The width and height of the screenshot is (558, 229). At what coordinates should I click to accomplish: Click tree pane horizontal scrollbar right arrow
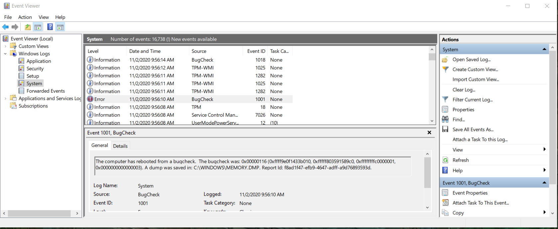click(77, 213)
